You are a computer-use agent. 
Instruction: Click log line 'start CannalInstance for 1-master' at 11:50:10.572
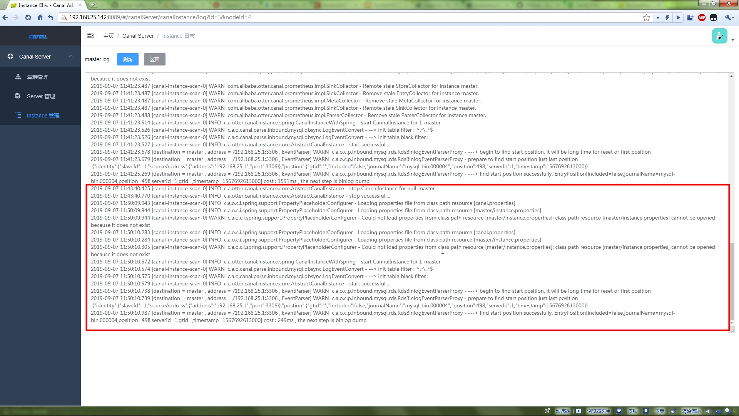pos(266,262)
